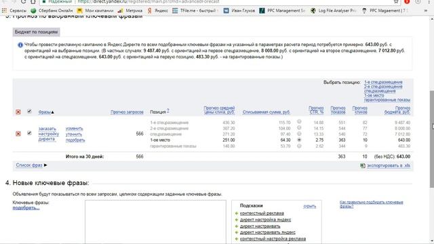Add hint директ настраивать яндекс with plus

coord(237,232)
